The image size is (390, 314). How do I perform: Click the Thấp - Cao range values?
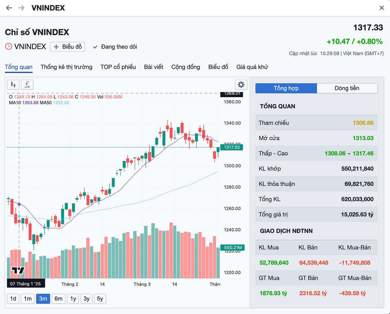pyautogui.click(x=349, y=154)
